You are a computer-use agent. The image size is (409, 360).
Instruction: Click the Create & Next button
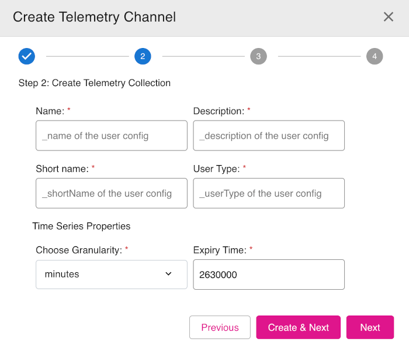tap(298, 327)
